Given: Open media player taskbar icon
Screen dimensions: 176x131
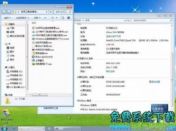Looking at the screenshot, I should pyautogui.click(x=49, y=129).
